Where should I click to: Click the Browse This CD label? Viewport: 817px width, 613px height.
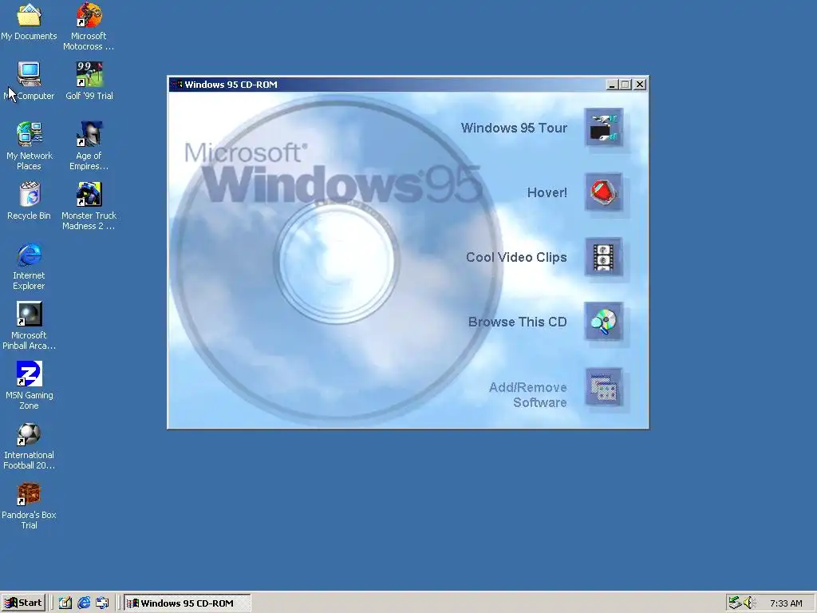click(x=517, y=322)
